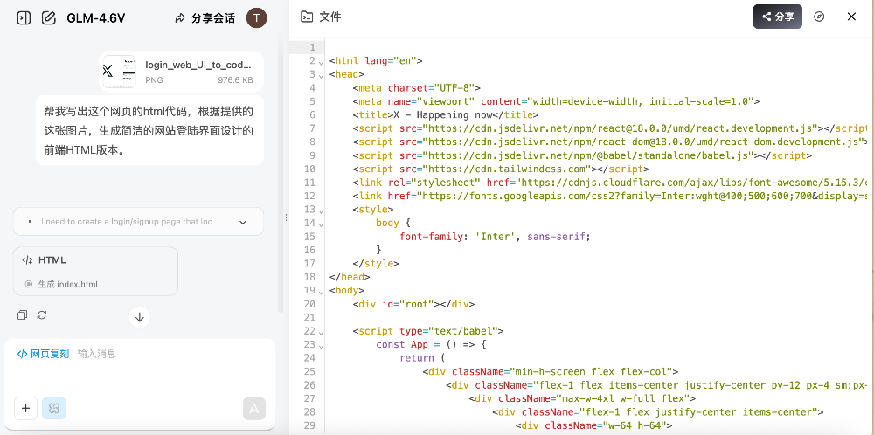This screenshot has height=435, width=874.
Task: Copy the response using the copy icon
Action: [x=23, y=314]
